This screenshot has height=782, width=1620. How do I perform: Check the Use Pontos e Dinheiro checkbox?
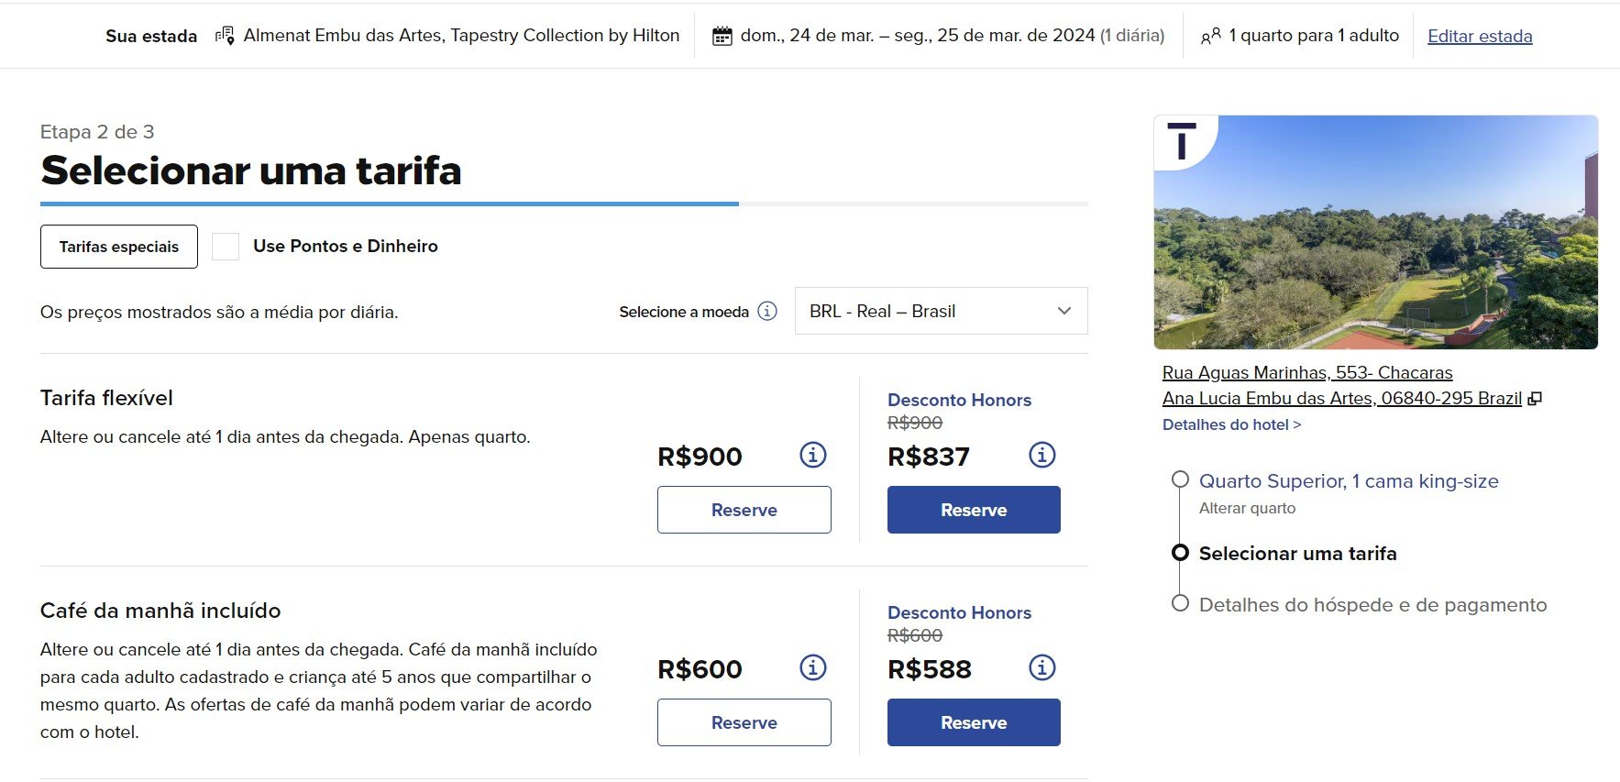click(226, 247)
